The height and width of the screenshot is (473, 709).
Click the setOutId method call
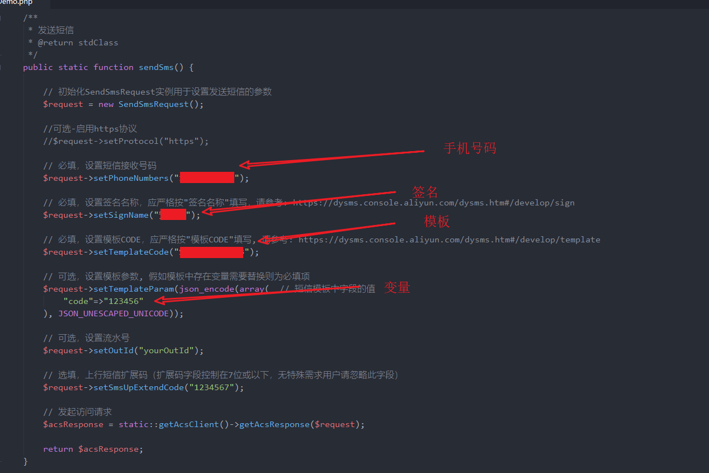114,350
